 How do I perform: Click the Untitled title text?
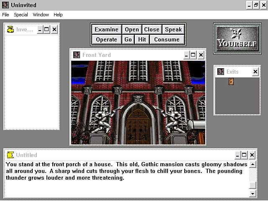[26, 155]
